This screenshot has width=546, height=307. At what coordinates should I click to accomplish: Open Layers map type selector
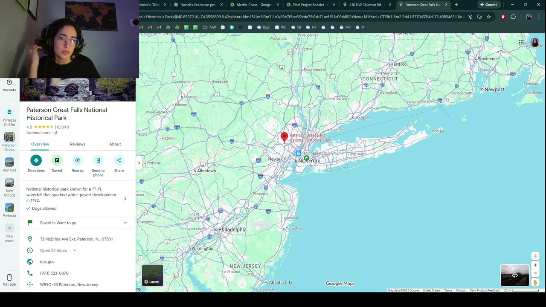tap(152, 275)
